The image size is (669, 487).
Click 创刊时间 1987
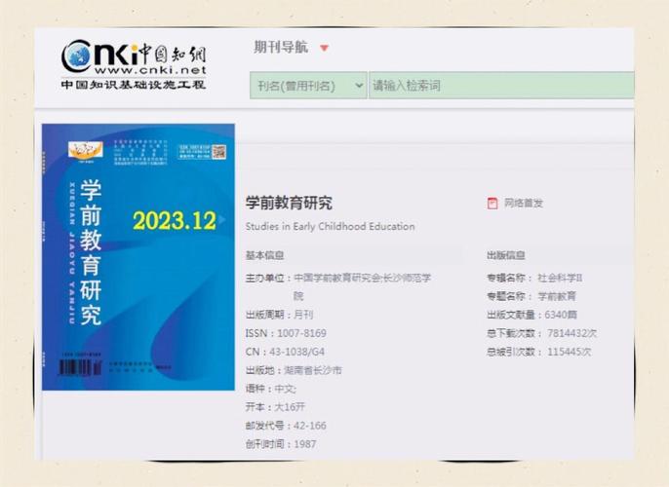pyautogui.click(x=281, y=444)
